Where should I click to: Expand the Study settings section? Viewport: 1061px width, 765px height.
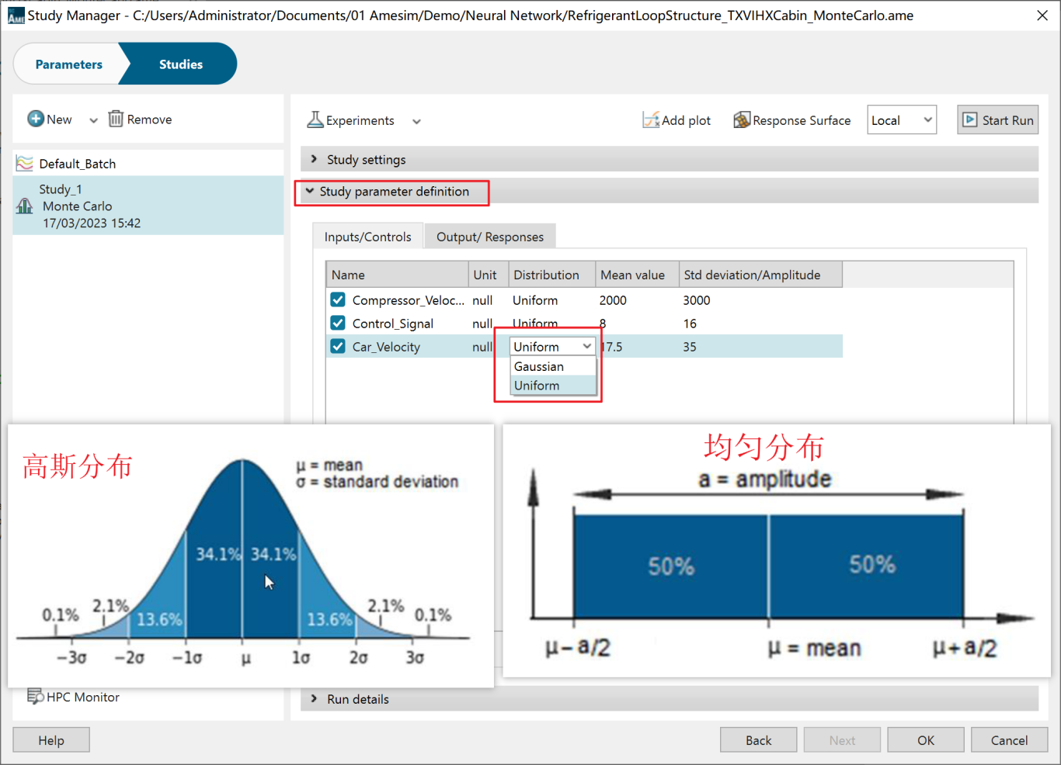coord(670,159)
